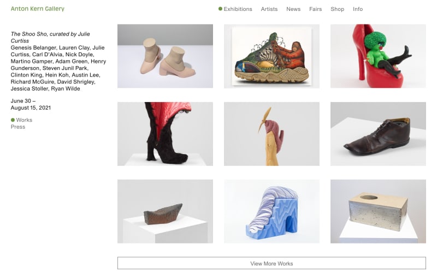Select the dark boat-shaped shoe sculpture
The image size is (437, 273).
coord(165,211)
